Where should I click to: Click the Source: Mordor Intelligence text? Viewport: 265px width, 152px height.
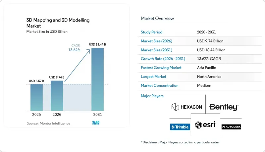click(48, 123)
